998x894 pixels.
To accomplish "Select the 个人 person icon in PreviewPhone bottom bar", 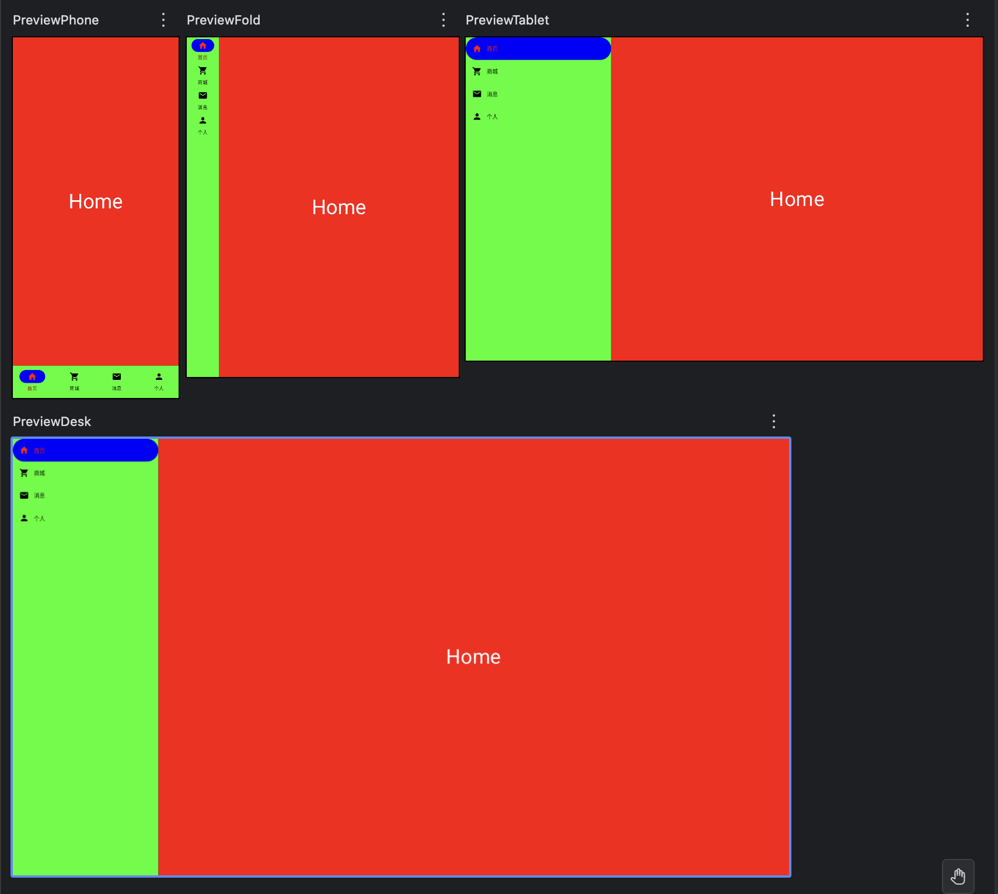I will tap(158, 376).
